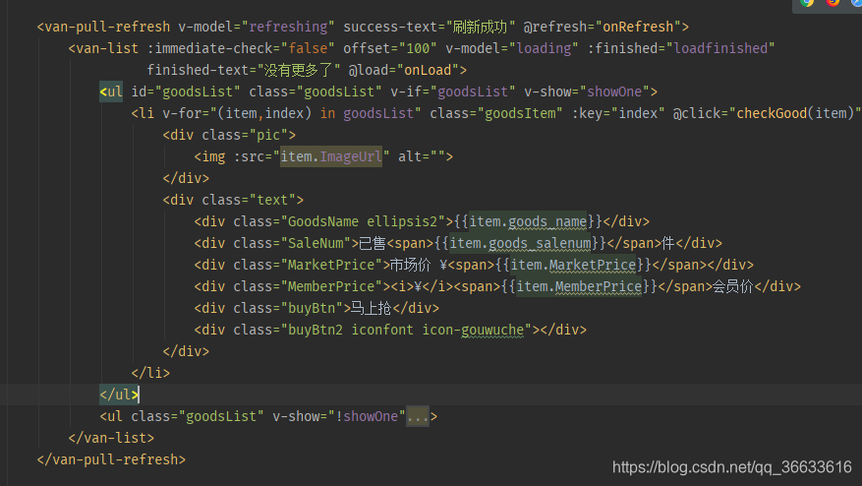This screenshot has height=486, width=862.
Task: Click the "会员价" text
Action: click(733, 286)
